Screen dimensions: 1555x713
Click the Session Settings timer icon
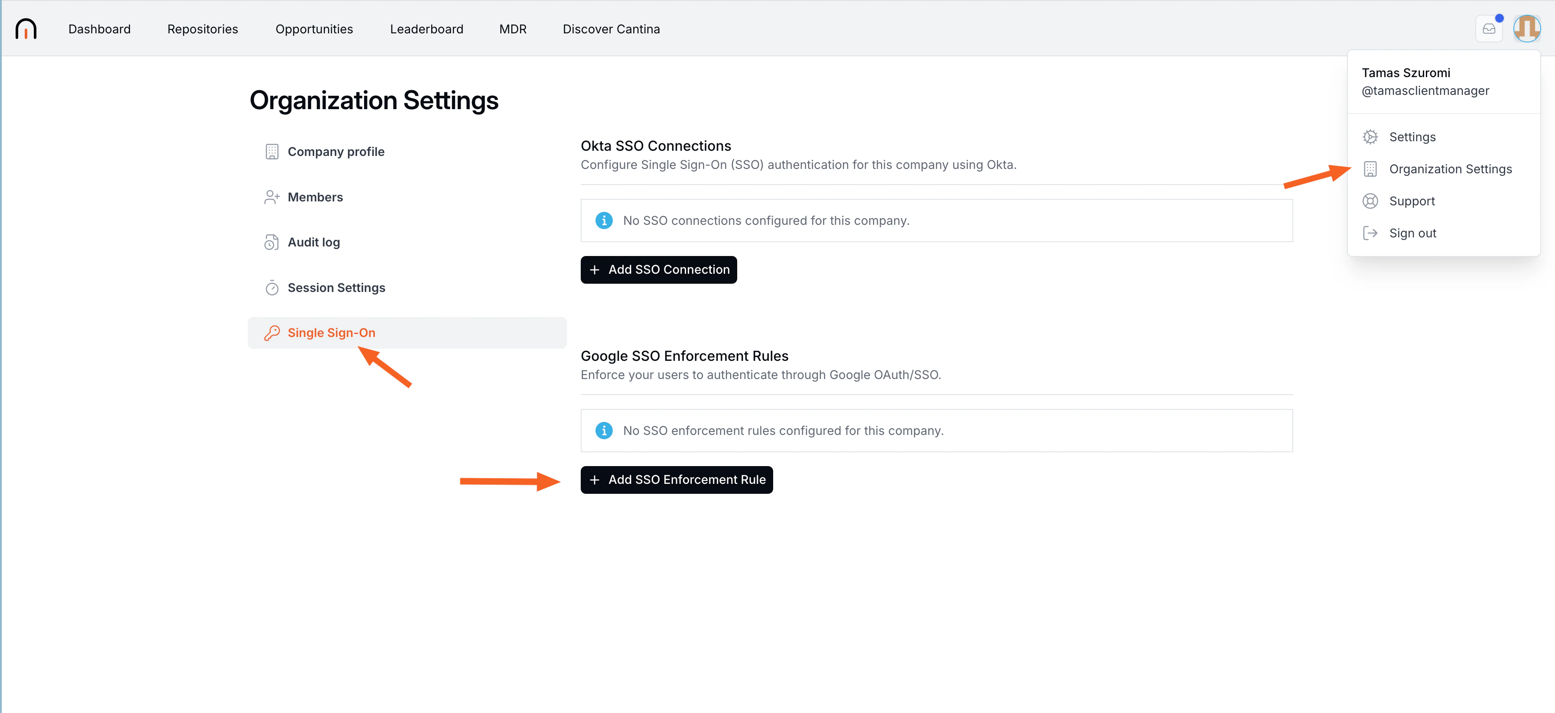272,288
